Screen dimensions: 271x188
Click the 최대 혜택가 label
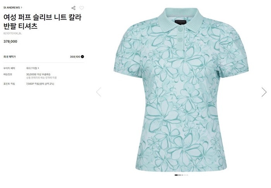[x=10, y=56]
